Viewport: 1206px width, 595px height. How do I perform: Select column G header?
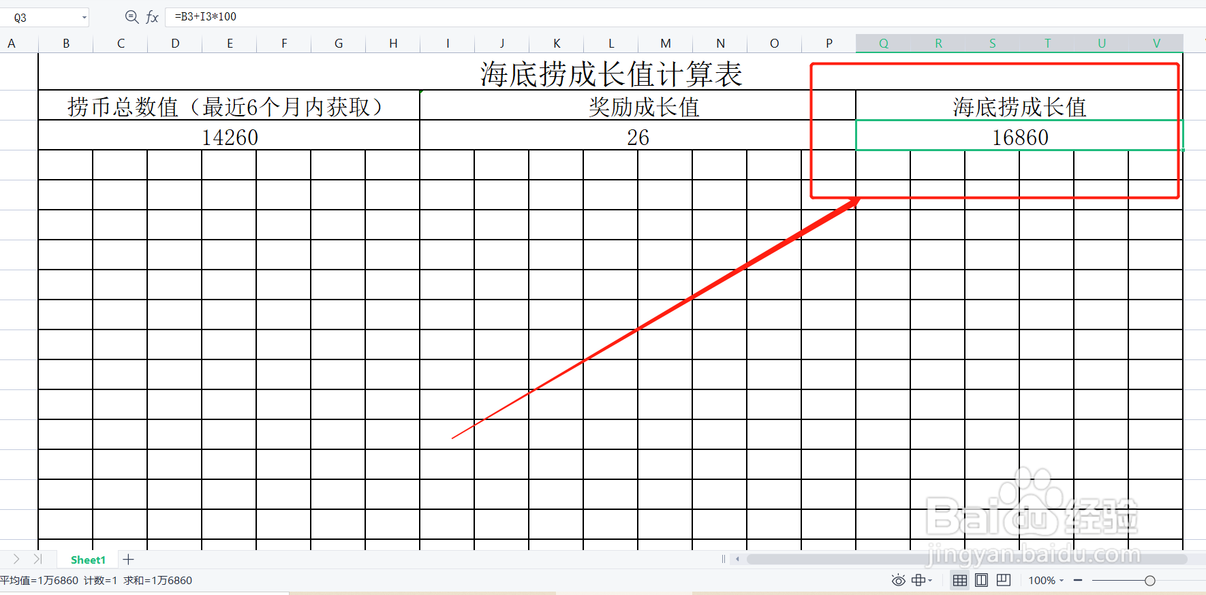(x=339, y=44)
